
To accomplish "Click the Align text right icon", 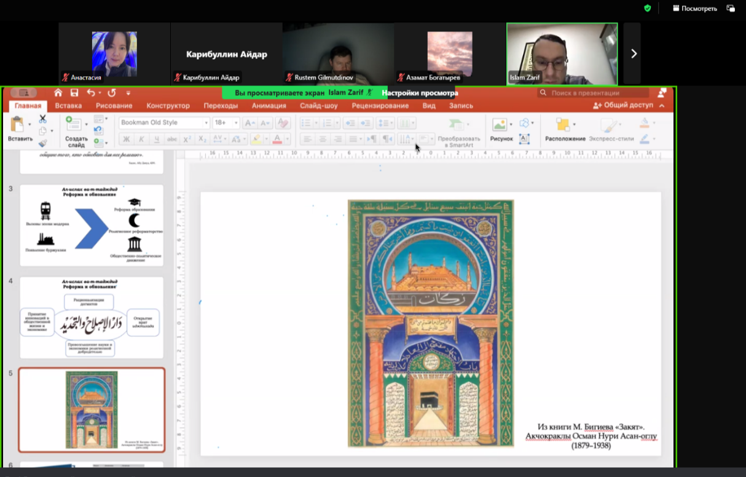I will pyautogui.click(x=337, y=140).
